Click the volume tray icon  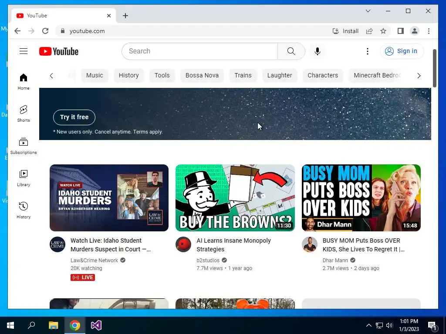pos(389,325)
